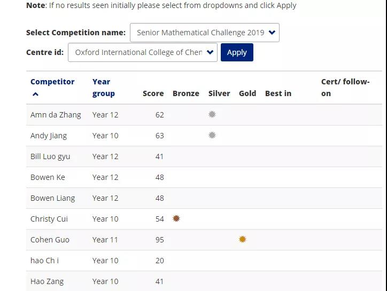Screen dimensions: 387x291
Task: Click the Silver column header
Action: (219, 93)
